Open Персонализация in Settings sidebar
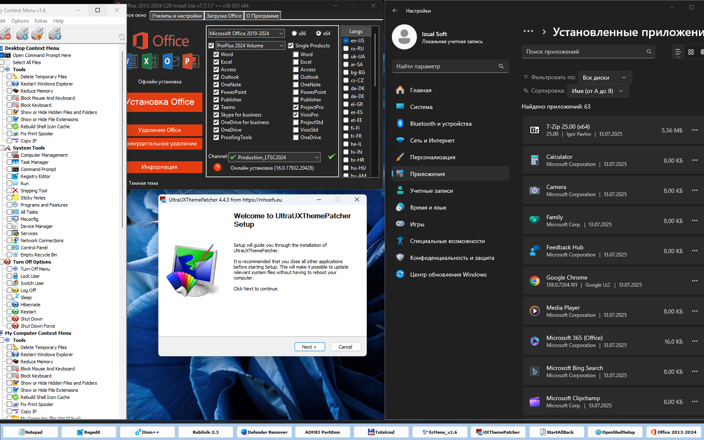The image size is (704, 440). pos(450,157)
